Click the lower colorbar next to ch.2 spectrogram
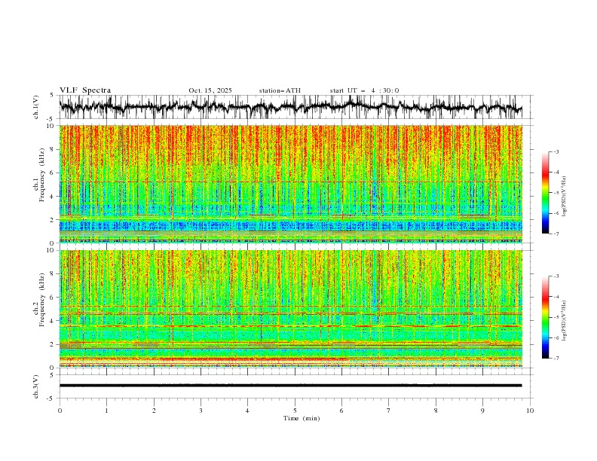This screenshot has width=597, height=461. pos(546,317)
